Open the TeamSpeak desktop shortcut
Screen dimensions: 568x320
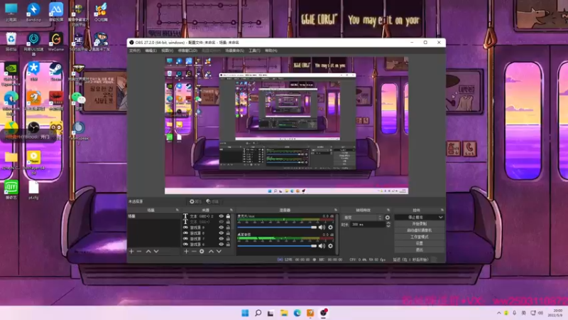[78, 132]
